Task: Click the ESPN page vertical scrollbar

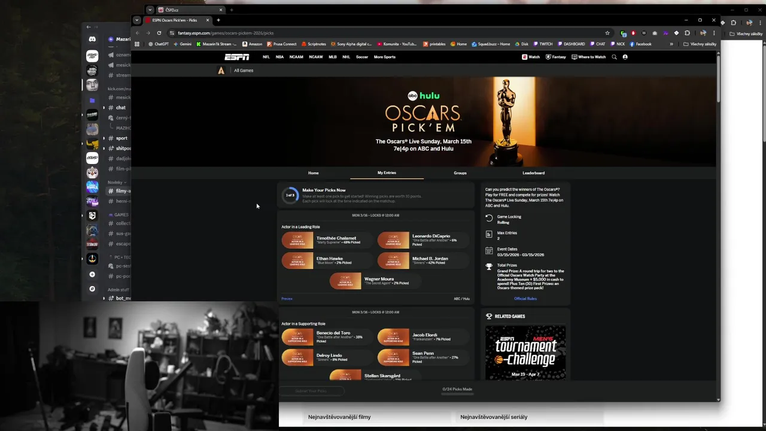Action: tap(718, 78)
